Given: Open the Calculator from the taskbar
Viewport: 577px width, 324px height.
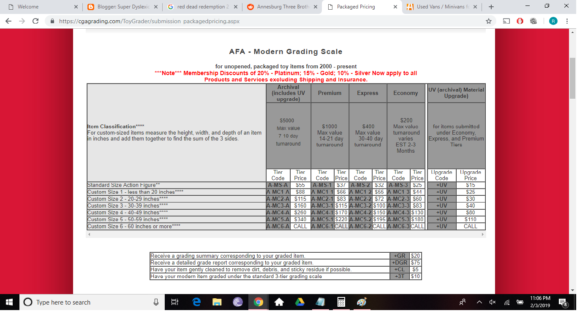Looking at the screenshot, I should (341, 302).
